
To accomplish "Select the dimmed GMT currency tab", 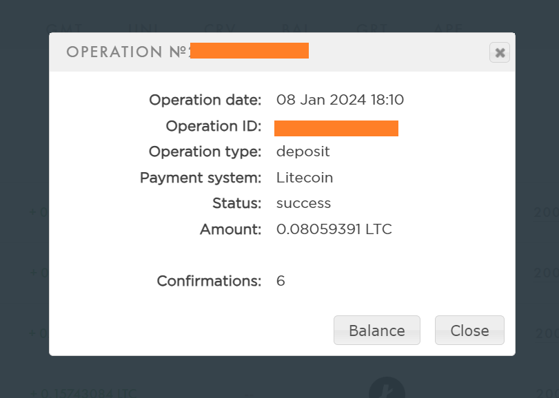I will click(65, 28).
